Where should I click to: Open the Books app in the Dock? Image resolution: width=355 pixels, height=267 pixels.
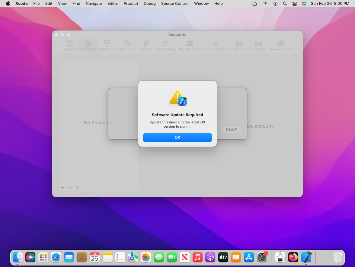tap(236, 257)
